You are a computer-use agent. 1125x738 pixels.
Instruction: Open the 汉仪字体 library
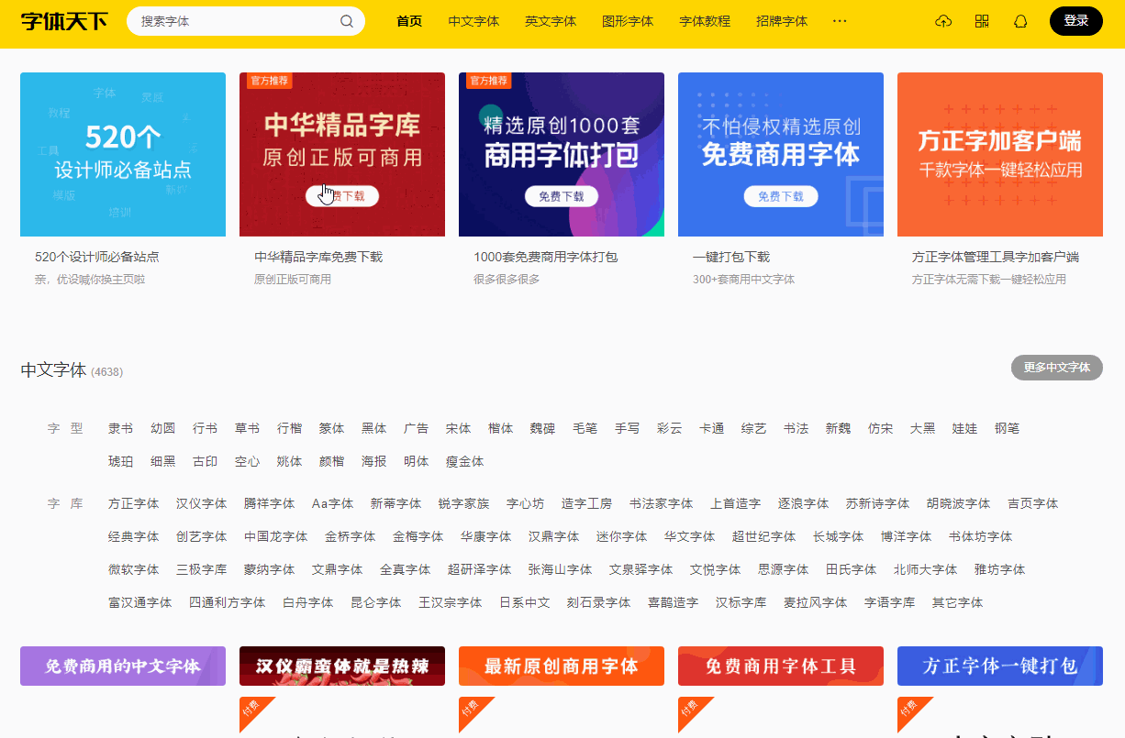pyautogui.click(x=201, y=503)
